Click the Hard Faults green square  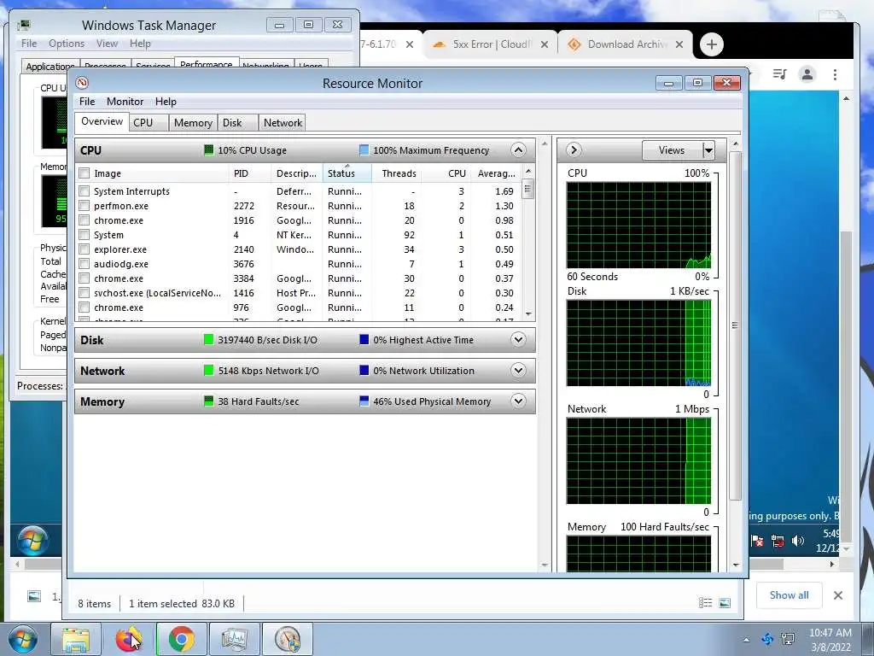[x=208, y=401]
